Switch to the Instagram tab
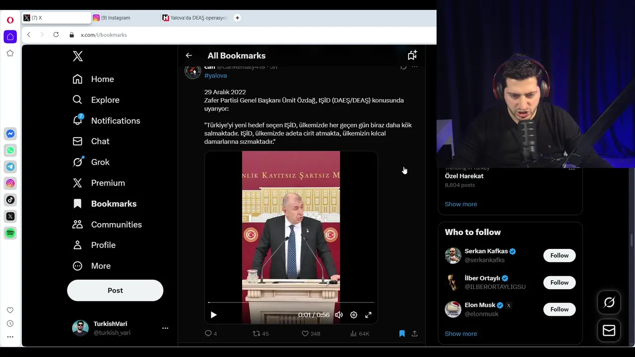Screen dimensions: 635x357 coord(124,18)
